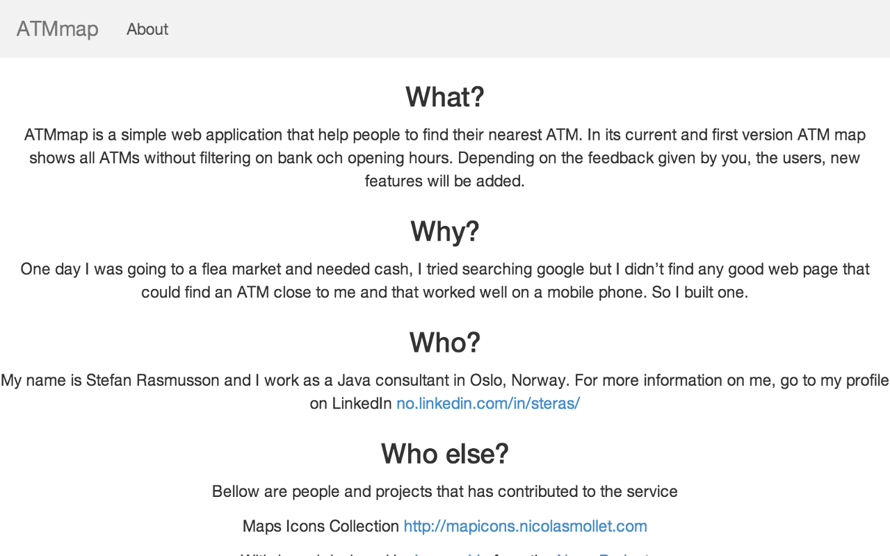Click the paragraph starting "ATMmap is a simple web application"
This screenshot has height=556, width=890.
tap(445, 158)
